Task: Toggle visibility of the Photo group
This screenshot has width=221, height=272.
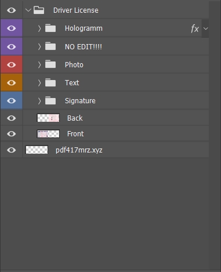Action: pyautogui.click(x=11, y=64)
